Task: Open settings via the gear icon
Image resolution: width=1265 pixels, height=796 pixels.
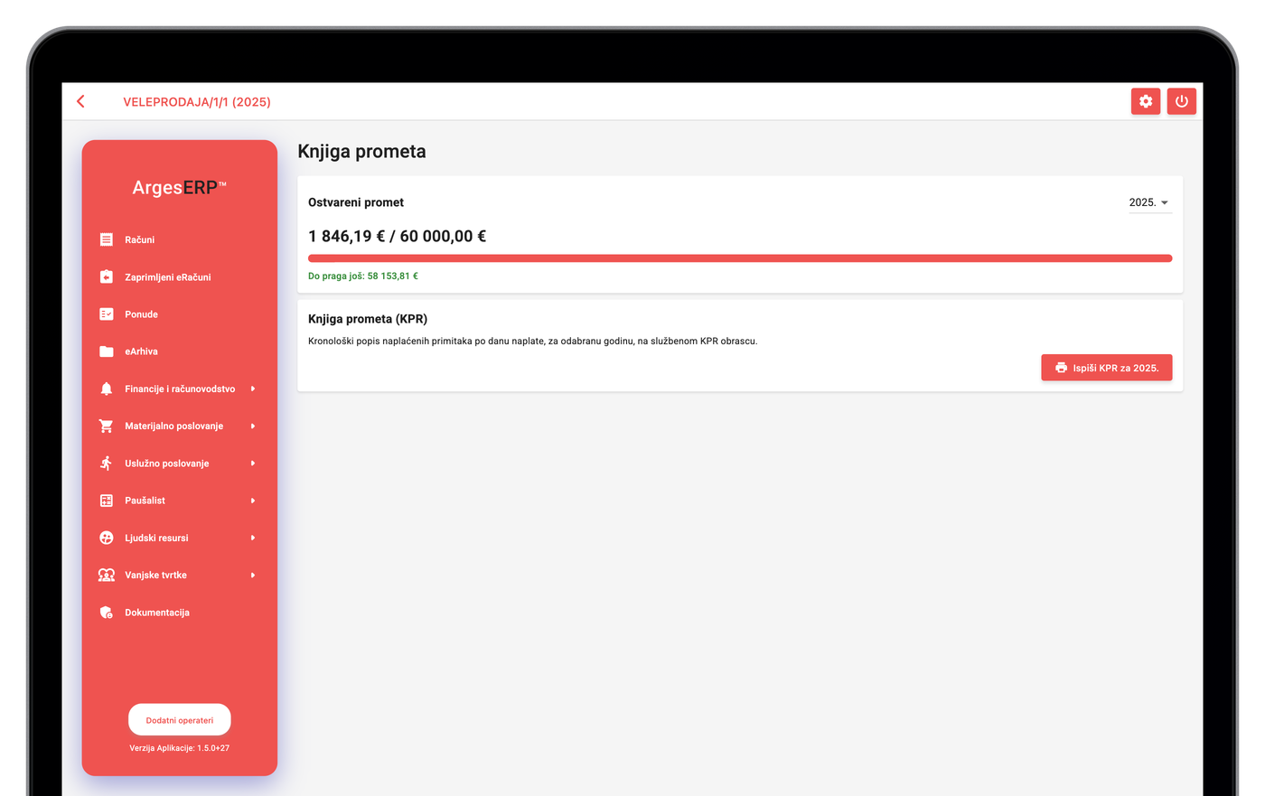Action: tap(1146, 101)
